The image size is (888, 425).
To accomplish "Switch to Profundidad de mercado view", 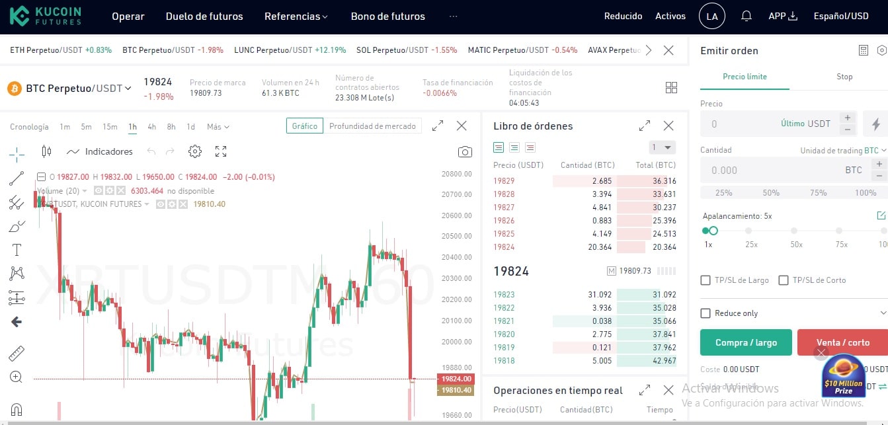I will (372, 126).
